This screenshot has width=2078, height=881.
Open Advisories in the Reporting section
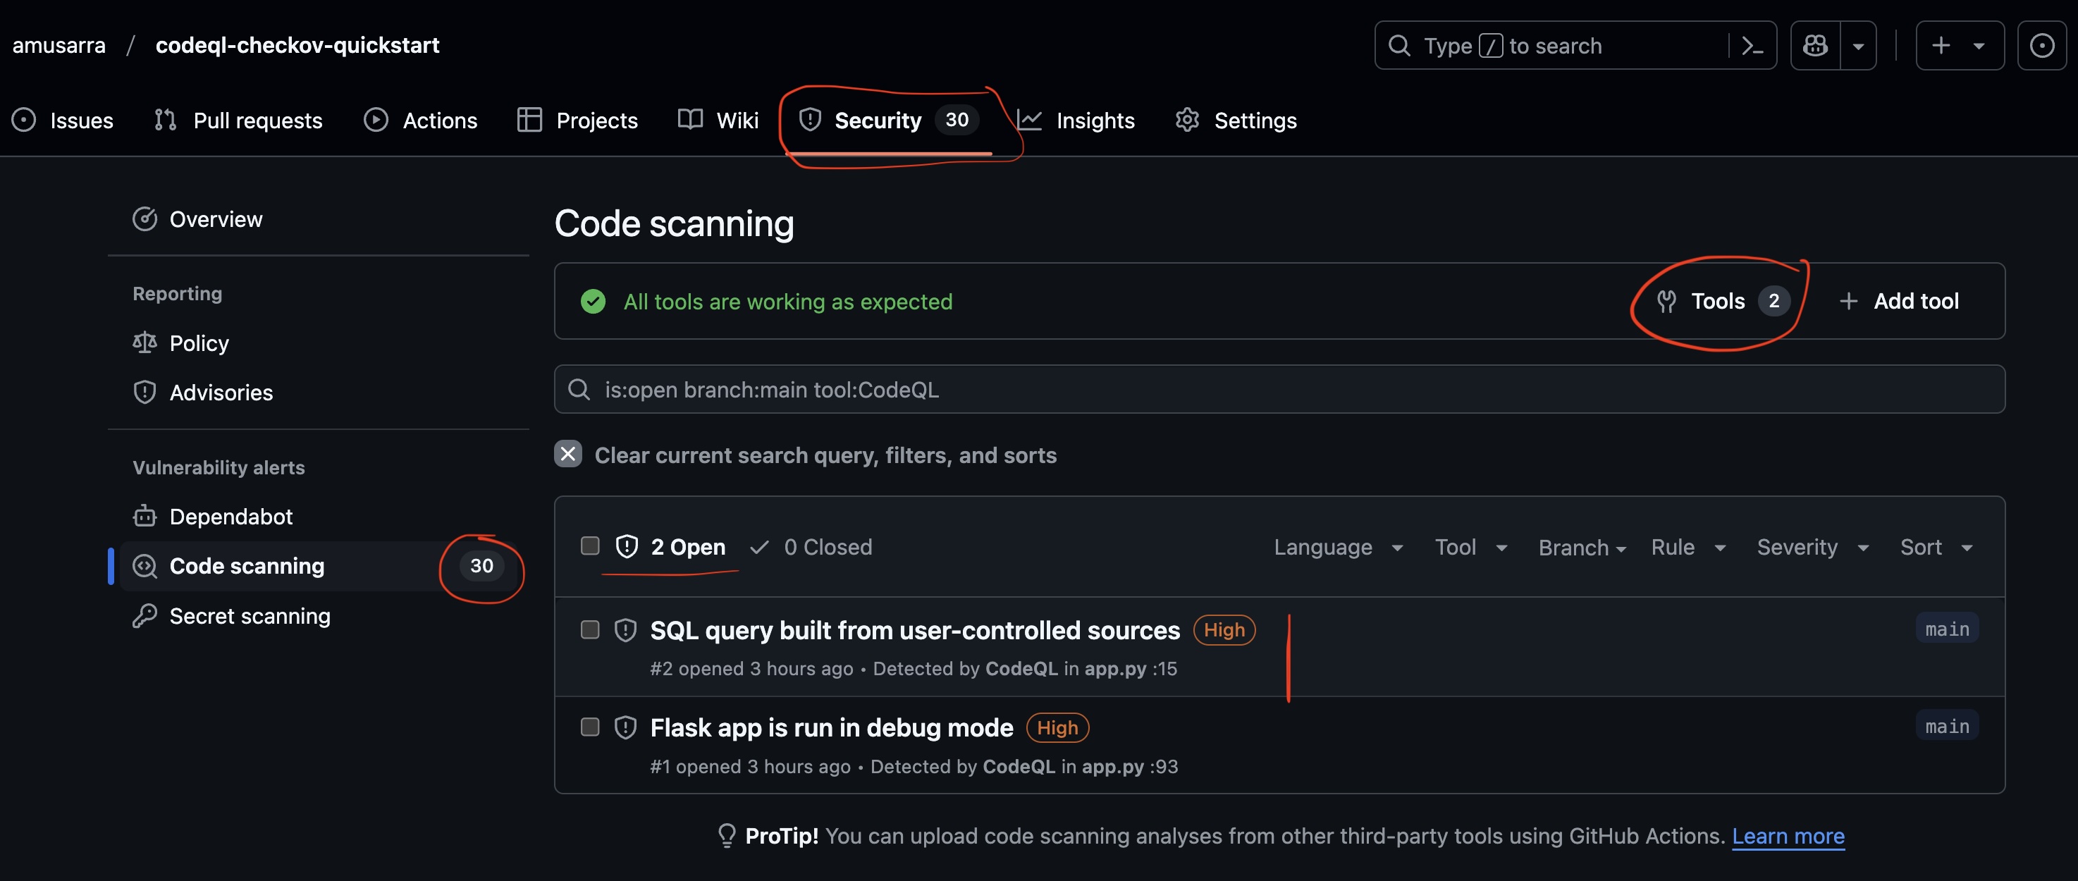pyautogui.click(x=319, y=392)
